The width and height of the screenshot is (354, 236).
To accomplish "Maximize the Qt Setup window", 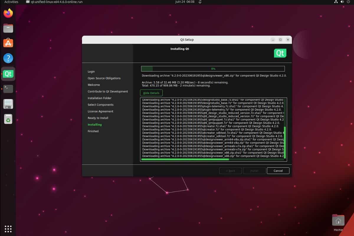I will (280, 40).
